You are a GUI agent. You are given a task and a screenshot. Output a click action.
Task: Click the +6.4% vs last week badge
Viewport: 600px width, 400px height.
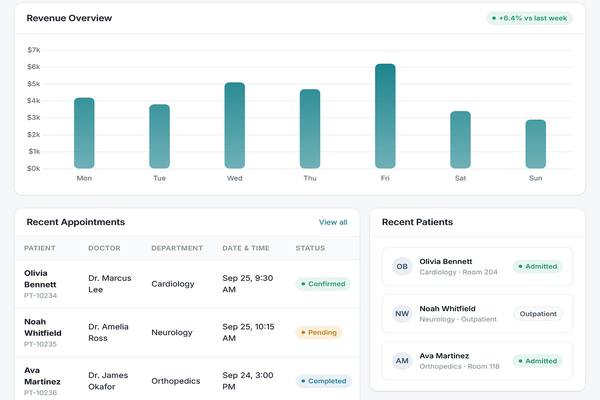coord(529,18)
